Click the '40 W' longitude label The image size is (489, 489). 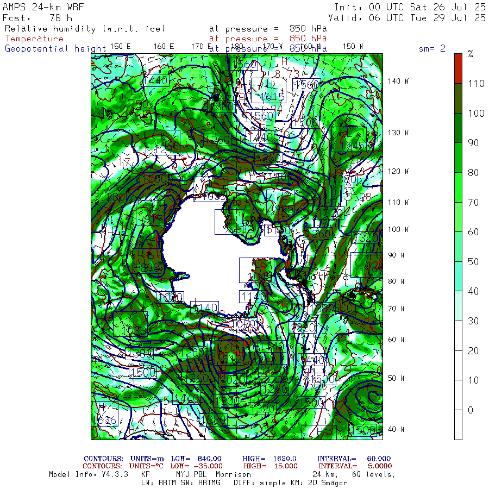click(x=396, y=429)
